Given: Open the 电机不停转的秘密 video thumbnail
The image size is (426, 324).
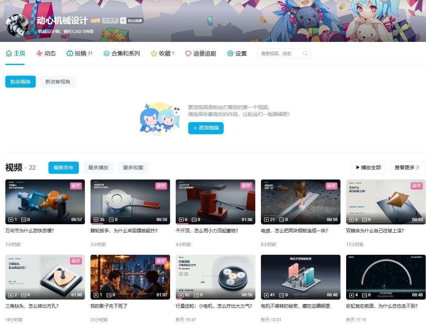Looking at the screenshot, I should point(301,277).
